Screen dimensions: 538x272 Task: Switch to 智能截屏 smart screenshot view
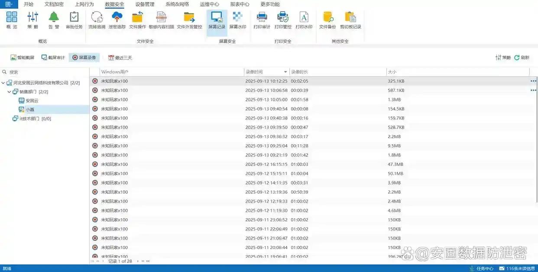(22, 58)
